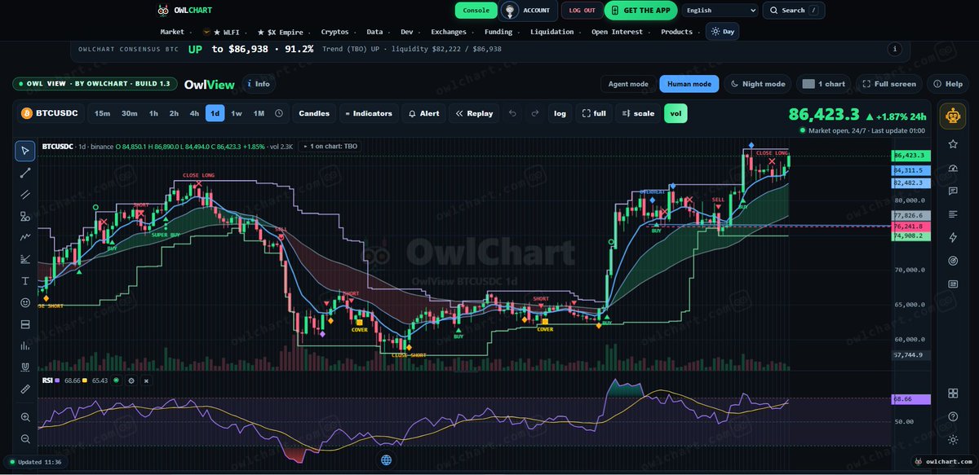Open the news panel icon in sidebar
Screen dimensions: 979x475
click(953, 284)
